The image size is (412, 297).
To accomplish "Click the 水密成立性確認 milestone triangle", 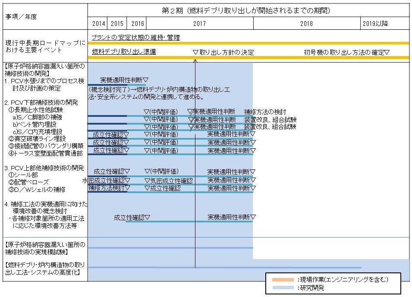I will [127, 181].
